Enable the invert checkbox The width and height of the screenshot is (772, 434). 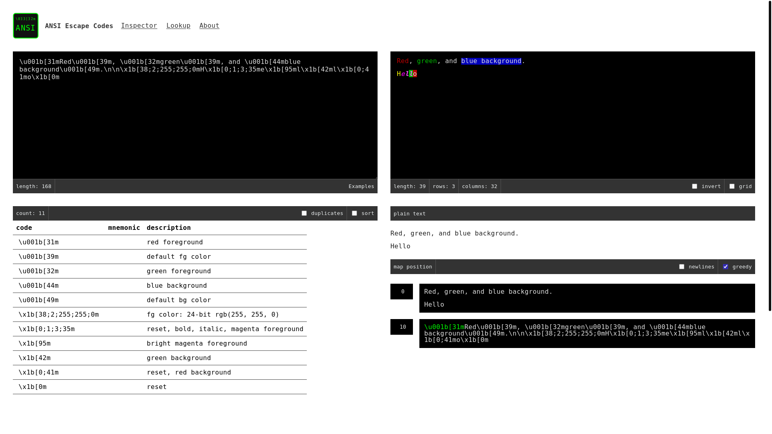point(694,186)
